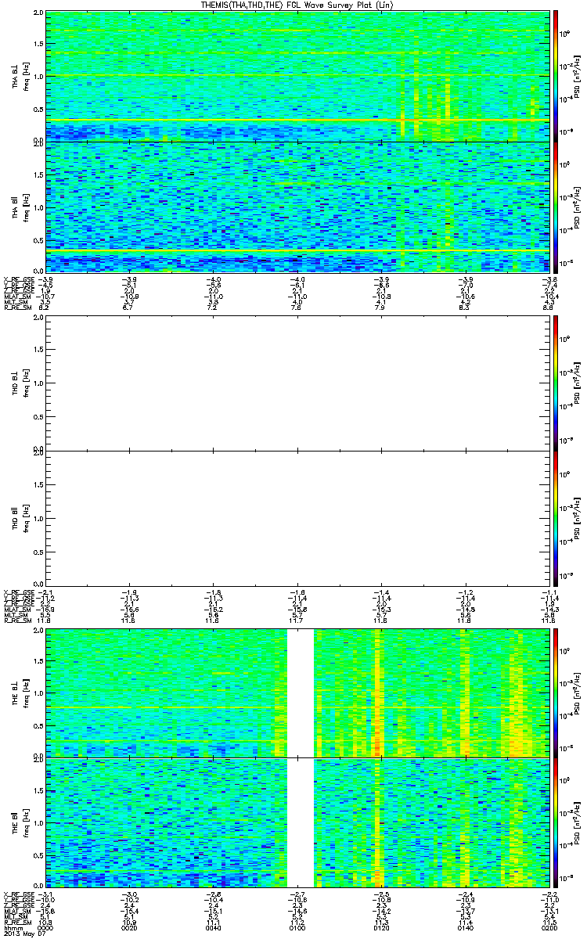This screenshot has height=939, width=587.
Task: Click the R_RE_SM row label under THA panels
Action: click(x=17, y=309)
